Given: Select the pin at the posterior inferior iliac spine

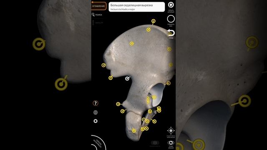Looking at the screenshot, I should tap(111, 78).
